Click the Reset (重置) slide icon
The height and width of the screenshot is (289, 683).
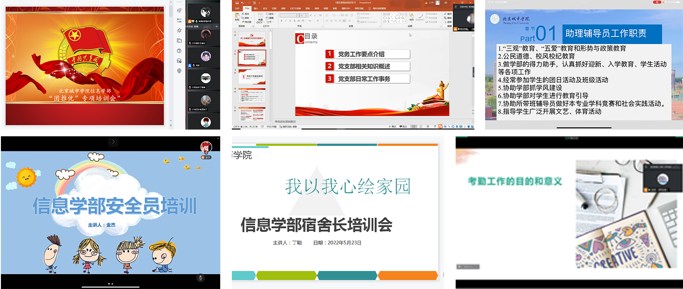(x=268, y=18)
